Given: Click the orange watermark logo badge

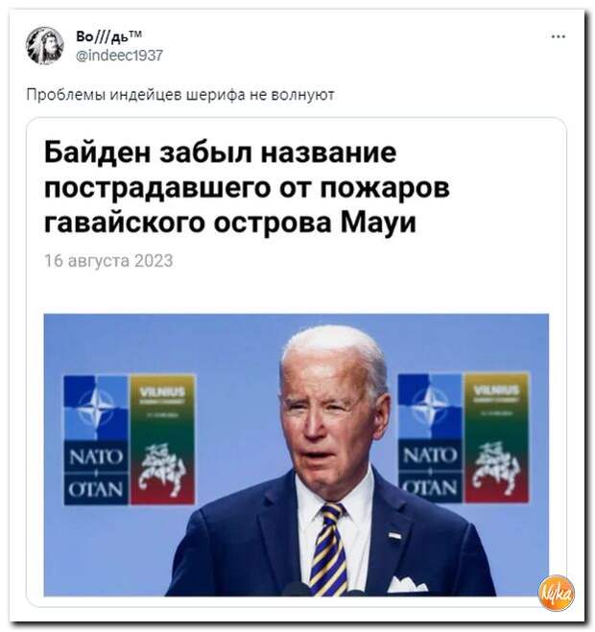Looking at the screenshot, I should pos(557,593).
